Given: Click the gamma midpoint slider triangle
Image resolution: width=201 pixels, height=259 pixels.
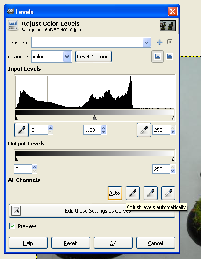Looking at the screenshot, I should (94, 118).
